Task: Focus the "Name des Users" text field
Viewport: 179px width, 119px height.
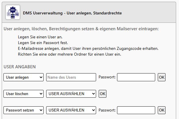Action: click(71, 77)
